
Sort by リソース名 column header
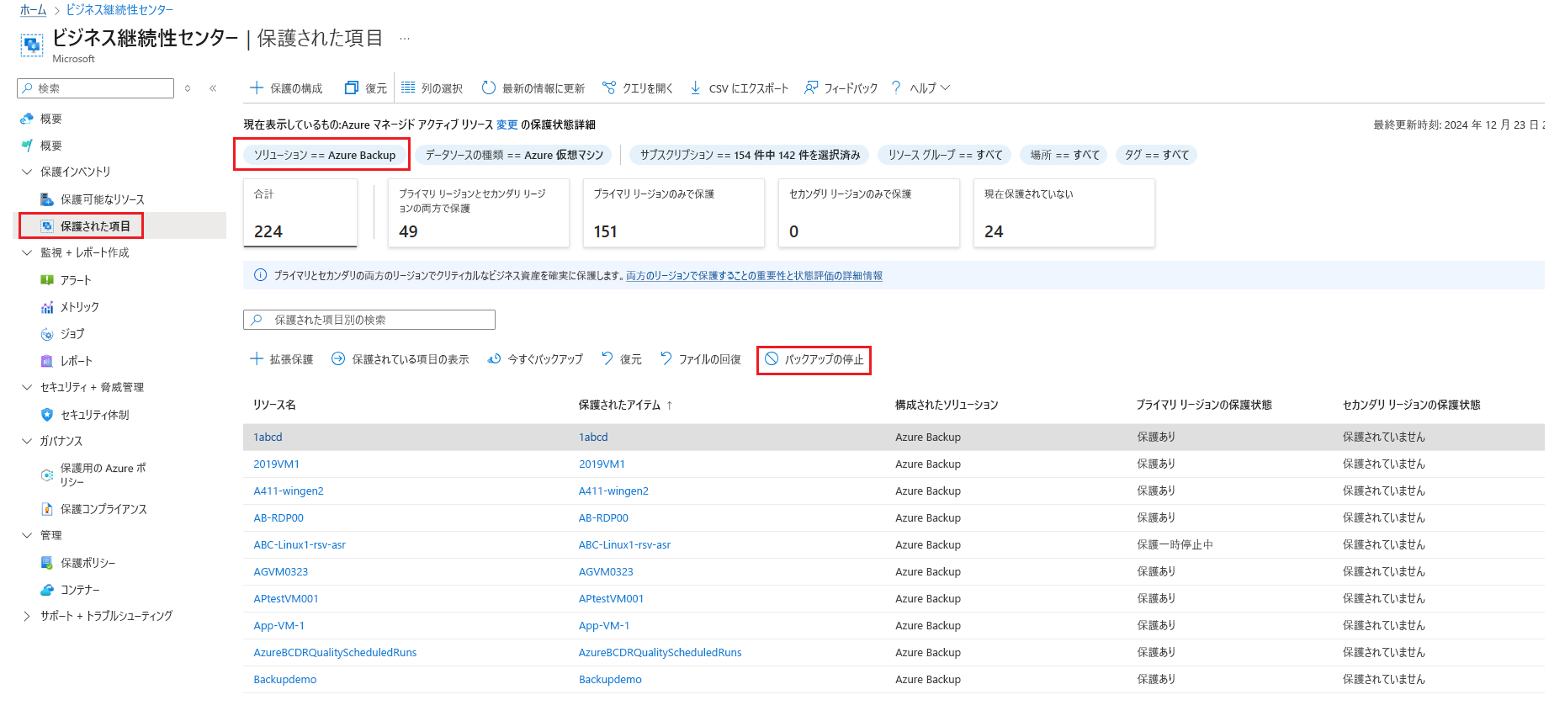[x=274, y=405]
